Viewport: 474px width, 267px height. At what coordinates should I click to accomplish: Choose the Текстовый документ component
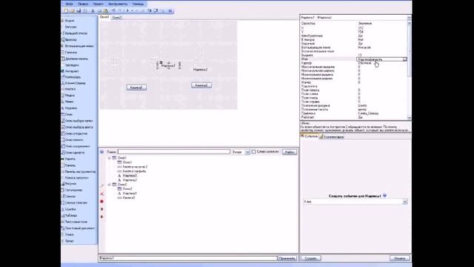coord(79,228)
